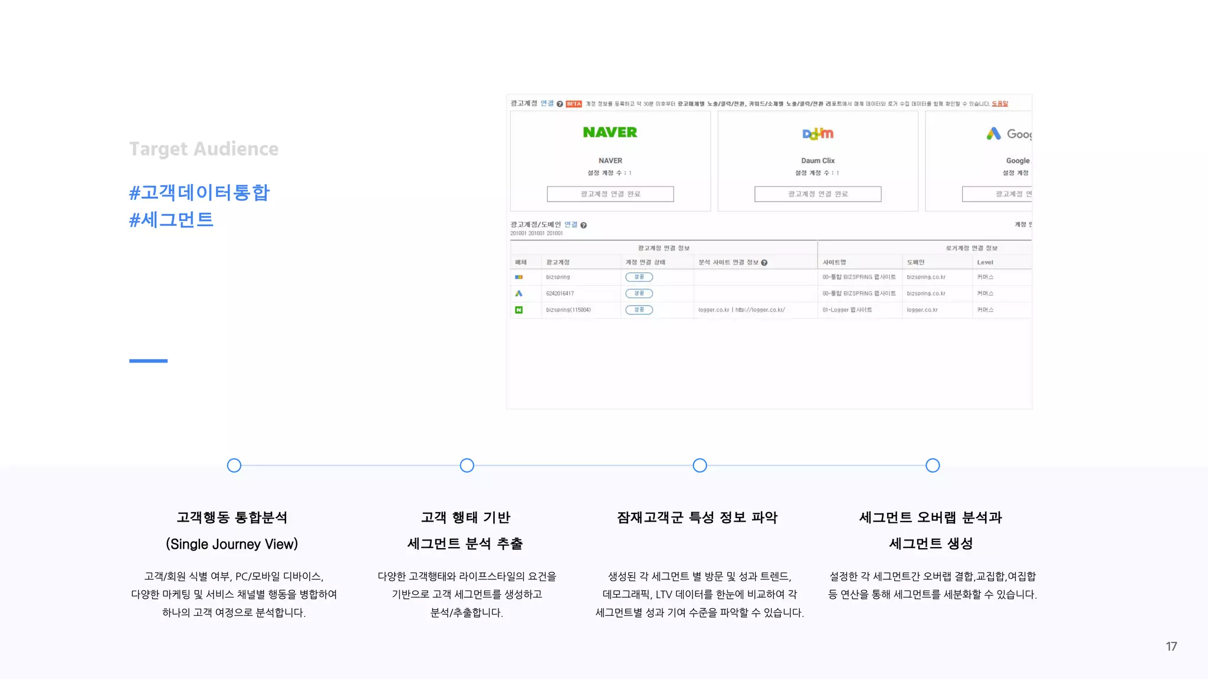This screenshot has width=1208, height=679.
Task: Click the Level column header
Action: (985, 262)
